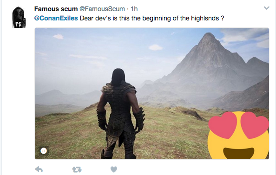The width and height of the screenshot is (276, 175).
Task: Like the tweet with the heart icon
Action: tap(114, 169)
